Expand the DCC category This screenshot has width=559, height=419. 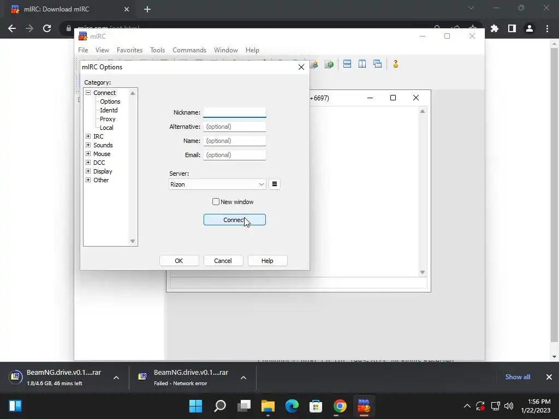pos(88,163)
